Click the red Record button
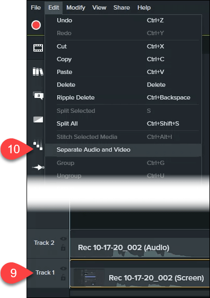The image size is (210, 298). pyautogui.click(x=36, y=25)
